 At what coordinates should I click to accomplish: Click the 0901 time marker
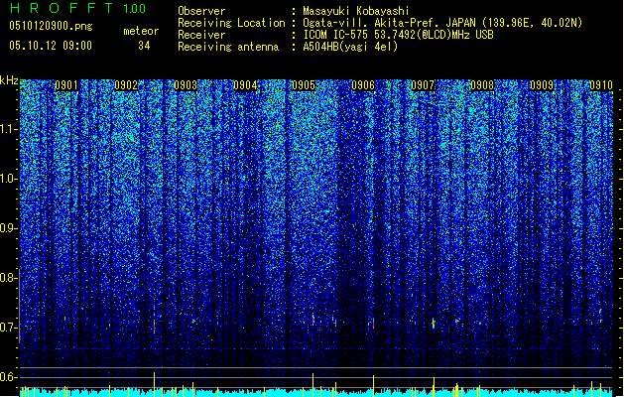pyautogui.click(x=66, y=85)
